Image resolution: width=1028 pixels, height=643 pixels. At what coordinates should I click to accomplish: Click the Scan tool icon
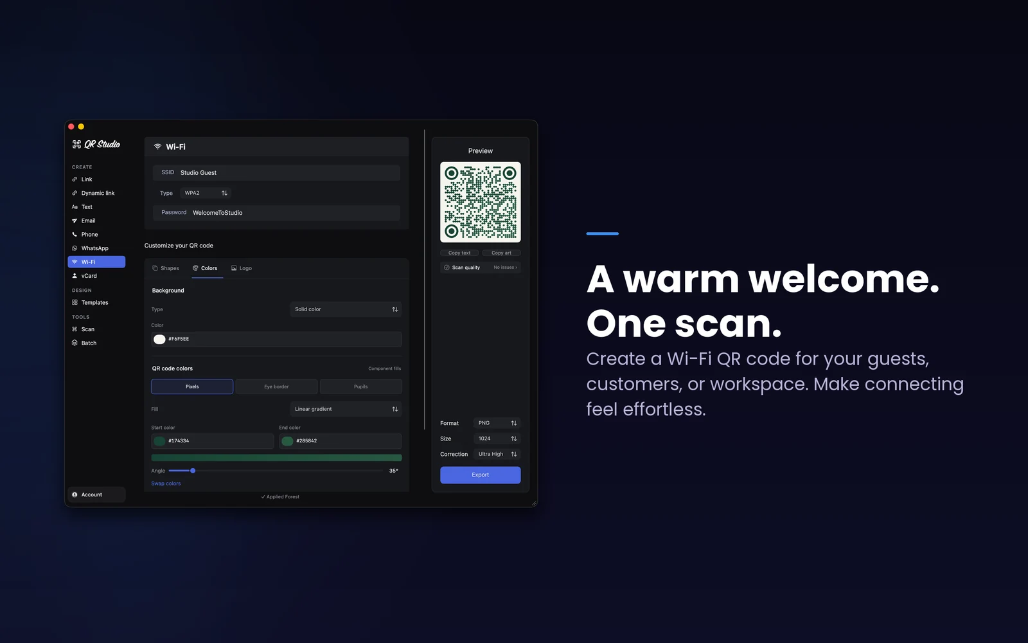75,329
